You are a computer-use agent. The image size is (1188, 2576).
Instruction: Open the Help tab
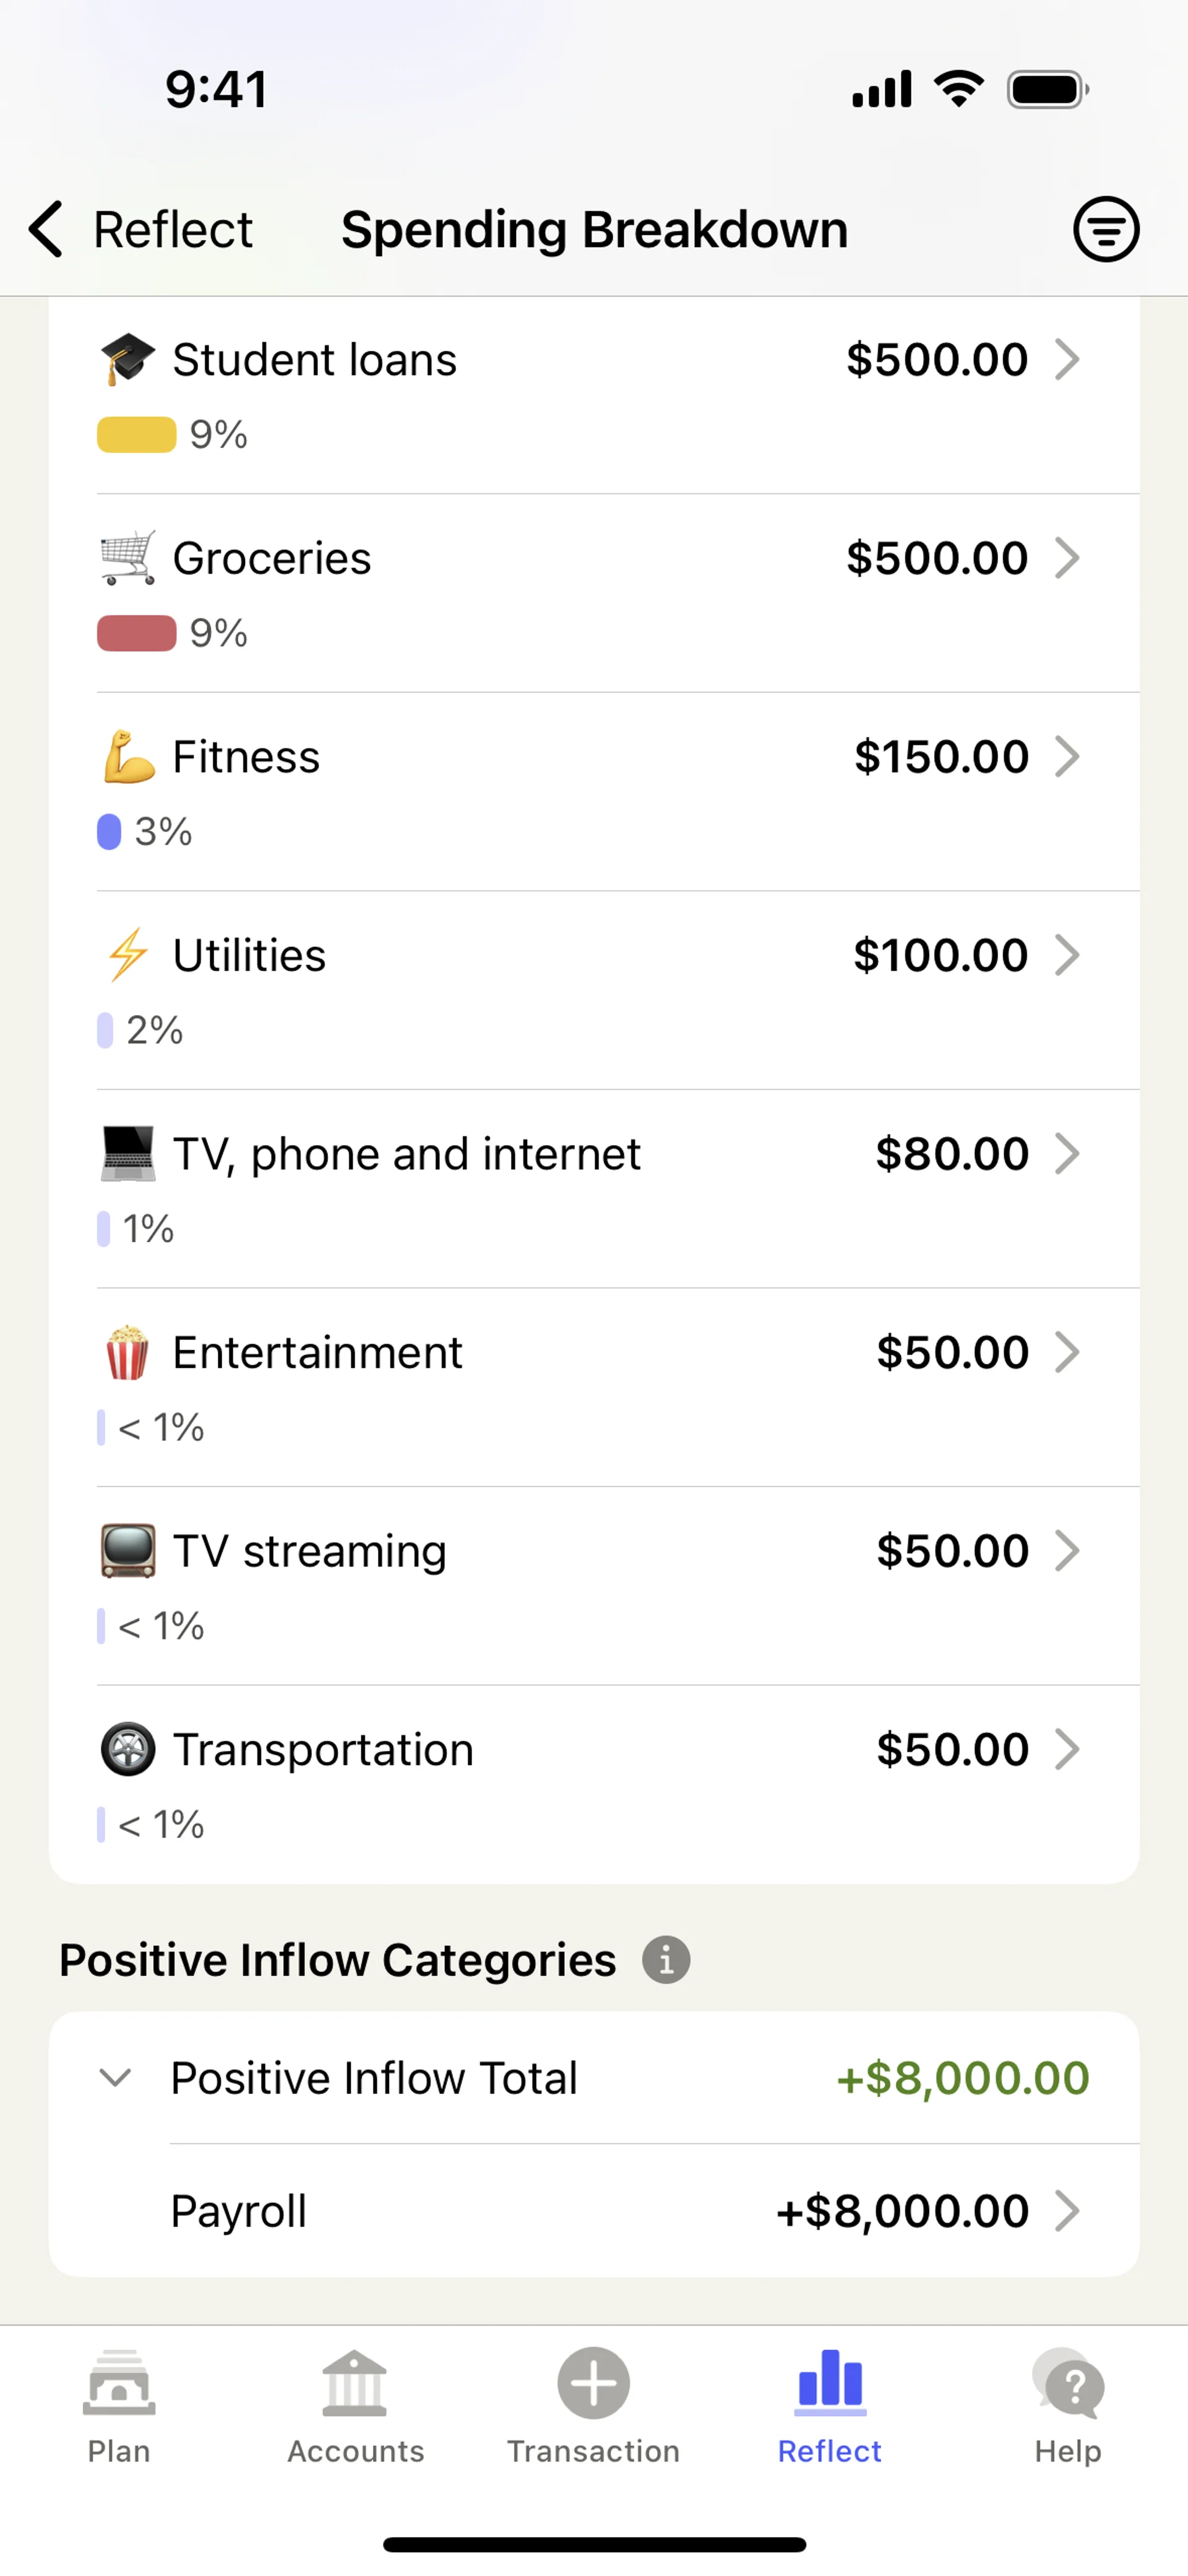coord(1068,2408)
